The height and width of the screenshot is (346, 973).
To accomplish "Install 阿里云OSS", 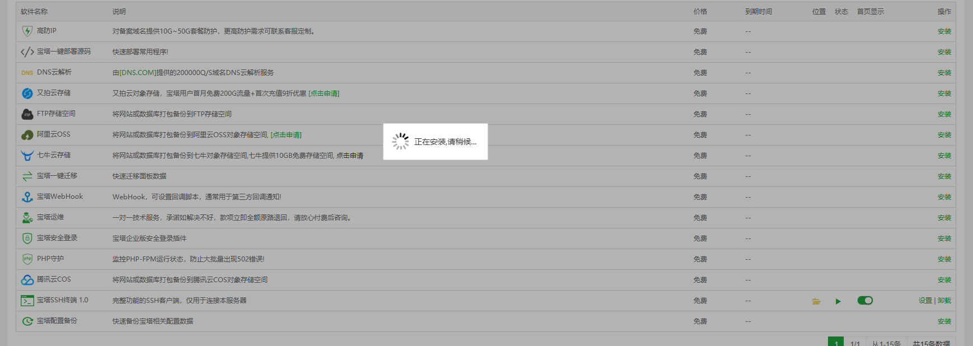I will pyautogui.click(x=944, y=135).
